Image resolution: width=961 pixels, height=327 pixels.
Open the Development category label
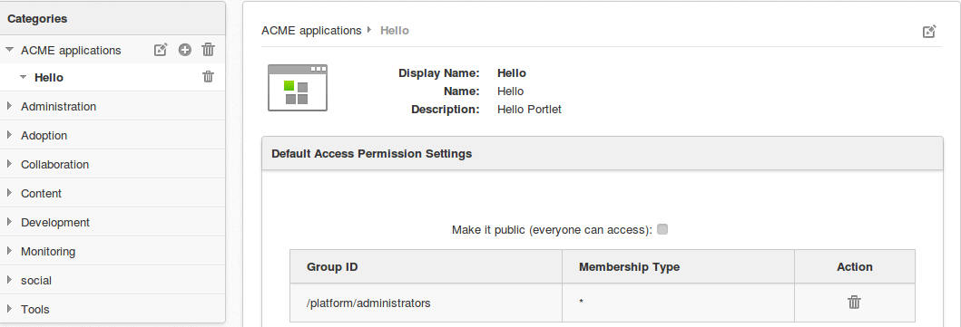(55, 223)
